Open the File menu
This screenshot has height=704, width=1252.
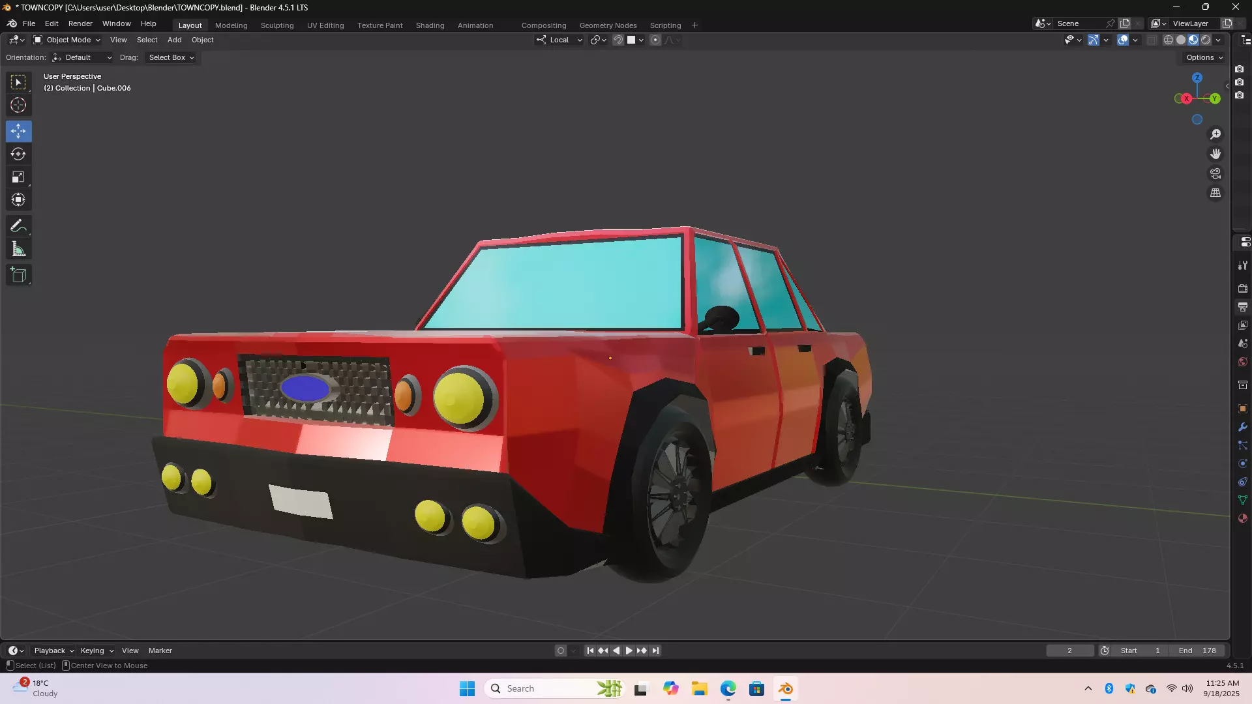[29, 23]
